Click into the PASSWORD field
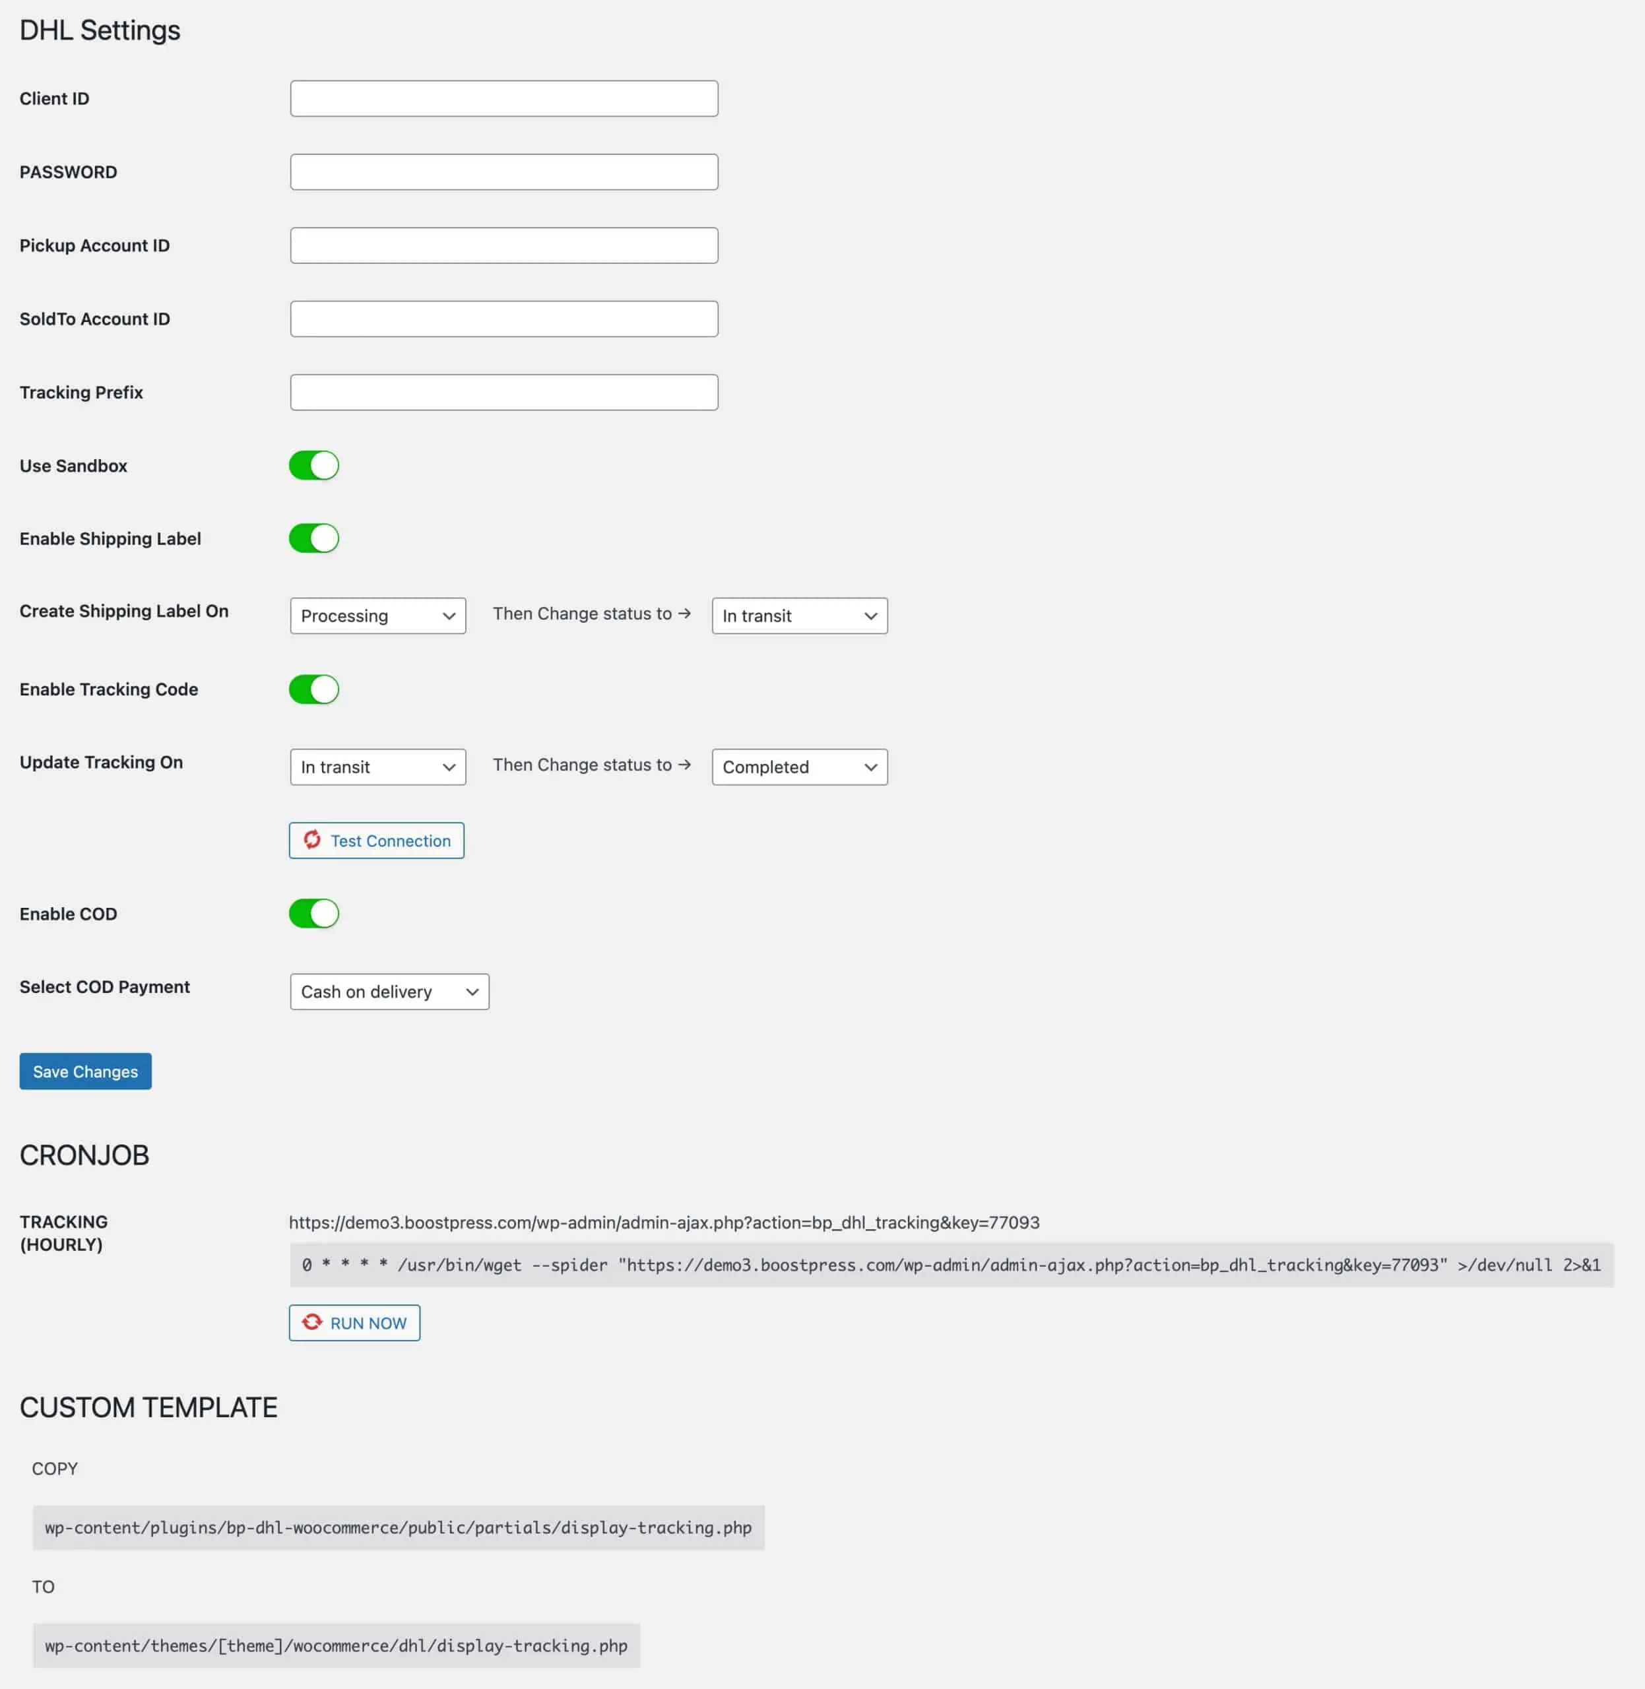The image size is (1645, 1689). pos(503,172)
